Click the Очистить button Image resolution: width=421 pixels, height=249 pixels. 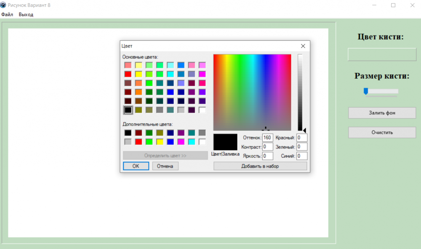[x=382, y=132]
